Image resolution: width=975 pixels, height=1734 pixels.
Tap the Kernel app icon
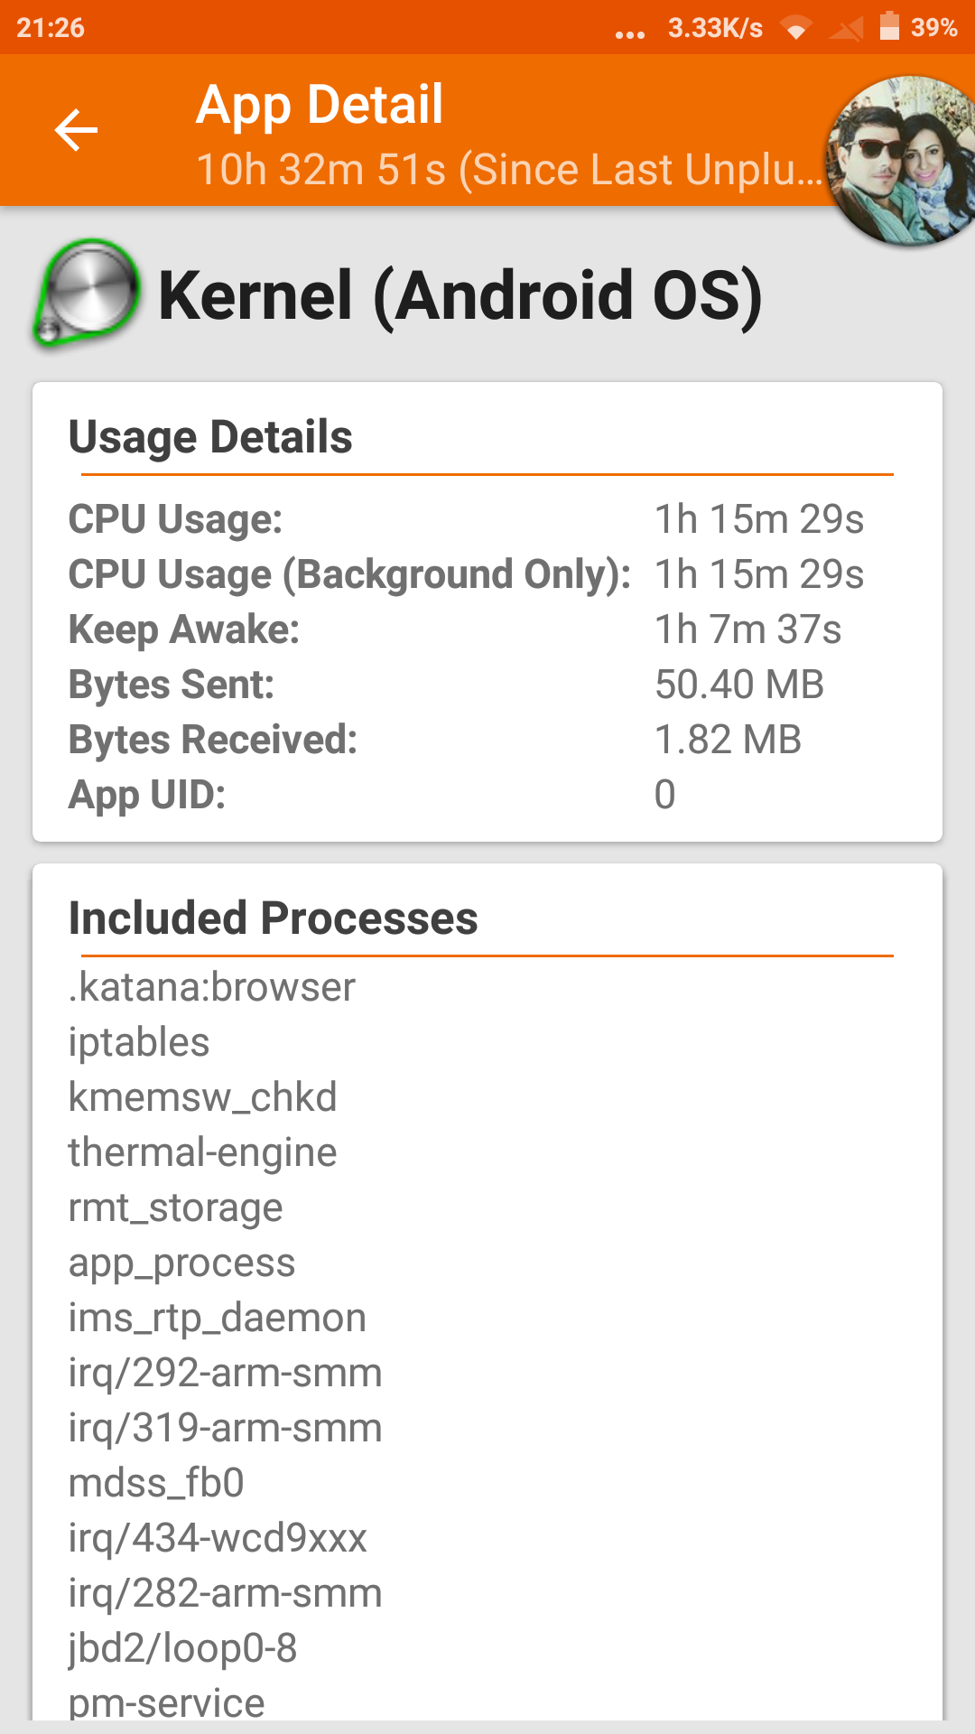click(x=87, y=294)
